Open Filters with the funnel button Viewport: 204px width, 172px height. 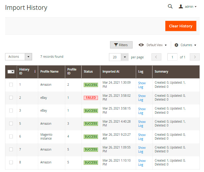pos(121,45)
